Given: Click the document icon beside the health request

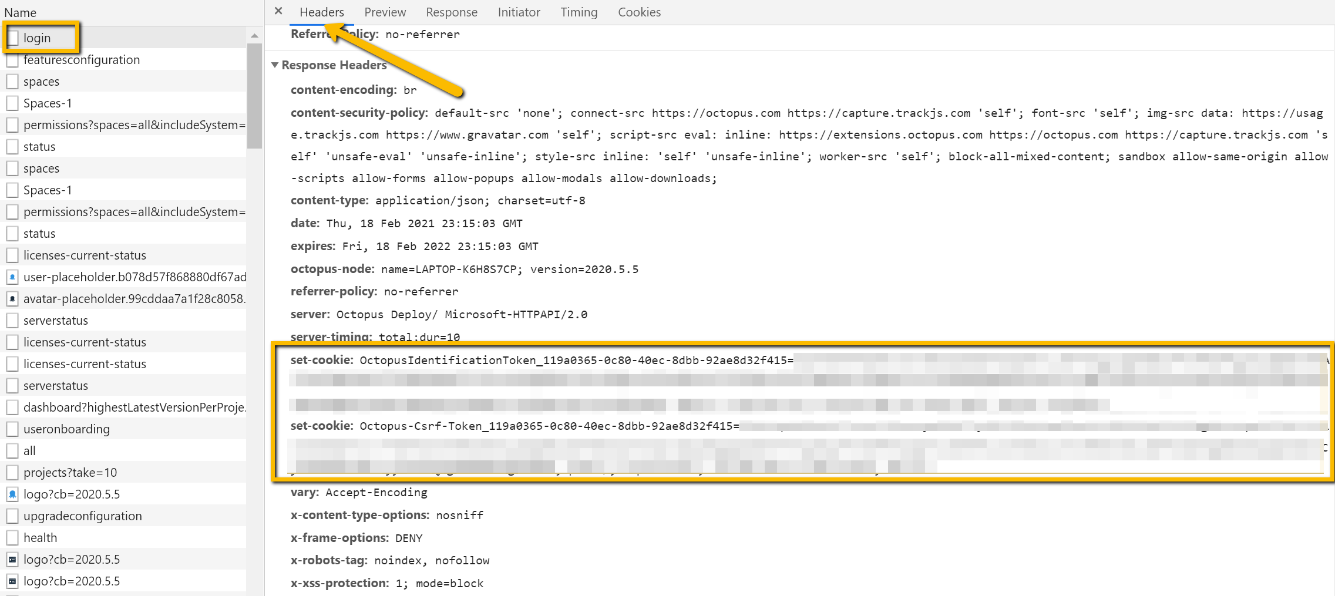Looking at the screenshot, I should tap(12, 537).
